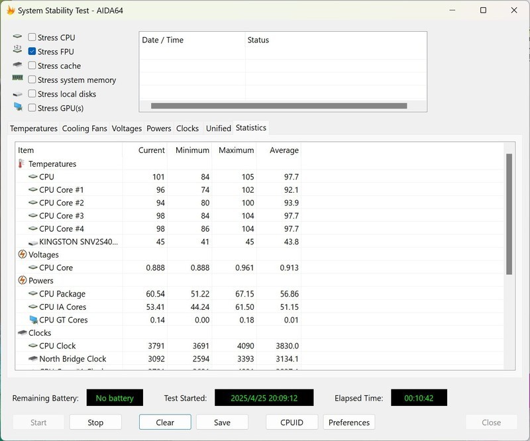Image resolution: width=530 pixels, height=441 pixels.
Task: Switch to the Cooling Fans tab
Action: click(x=84, y=128)
